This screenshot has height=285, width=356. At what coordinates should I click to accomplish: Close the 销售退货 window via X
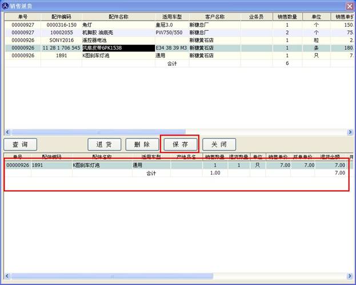(349, 6)
